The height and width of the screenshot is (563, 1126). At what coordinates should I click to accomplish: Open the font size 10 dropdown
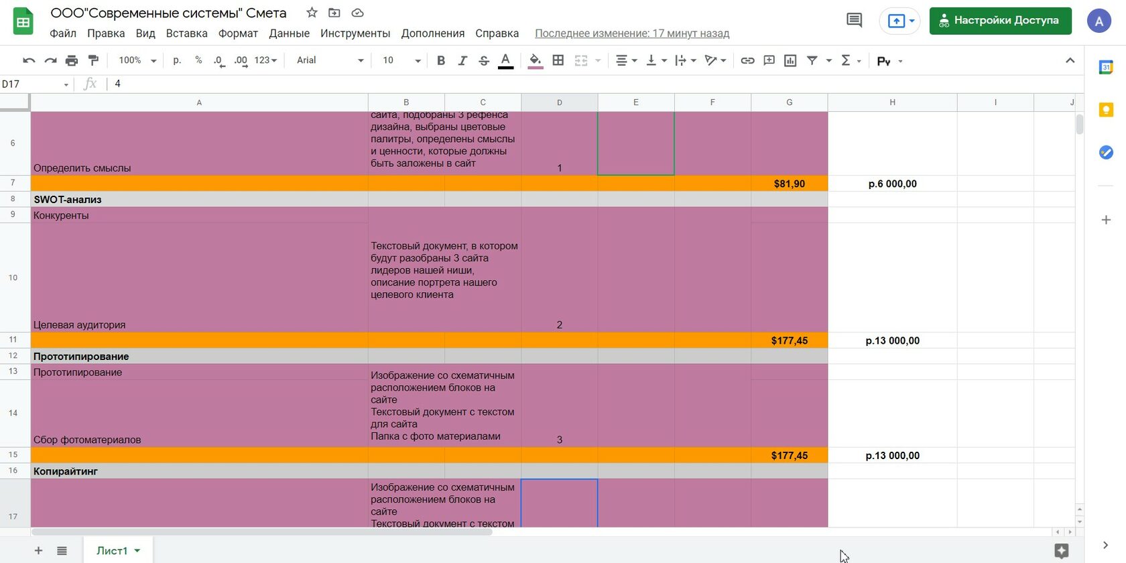[x=401, y=60]
